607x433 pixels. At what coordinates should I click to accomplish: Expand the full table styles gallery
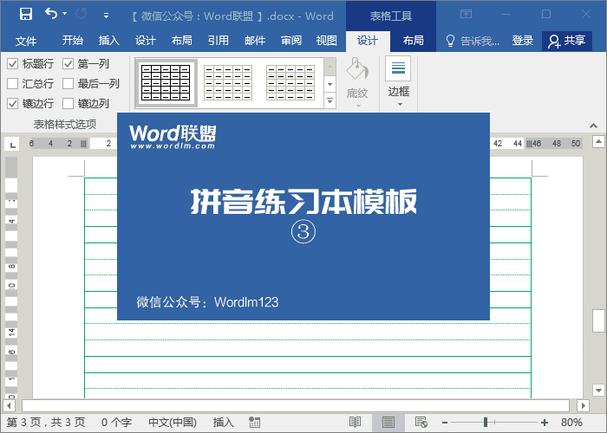(330, 100)
